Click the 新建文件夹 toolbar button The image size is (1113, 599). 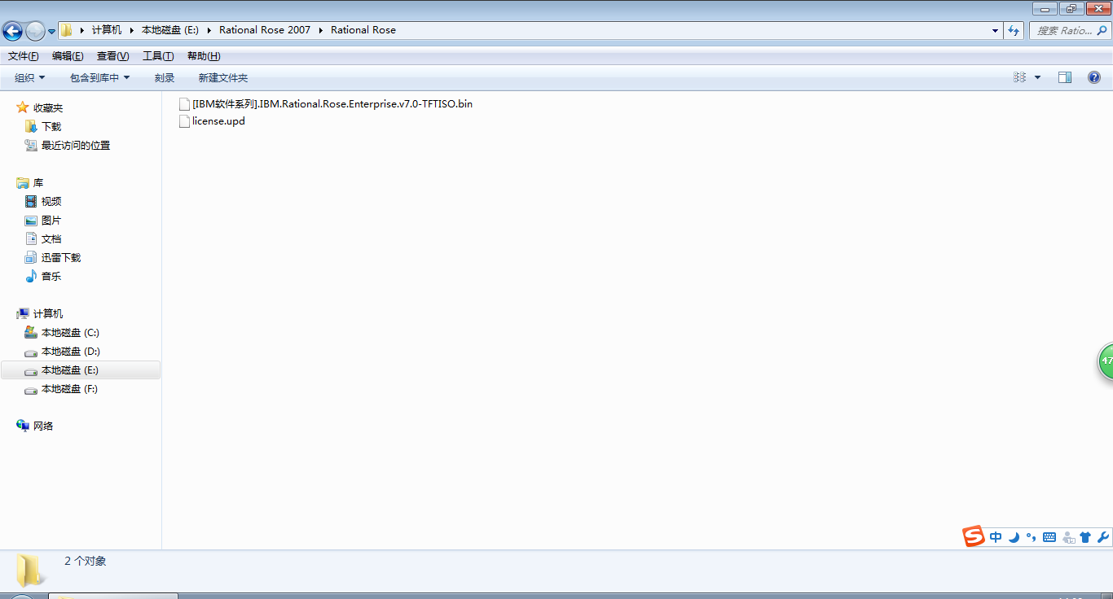pyautogui.click(x=222, y=78)
